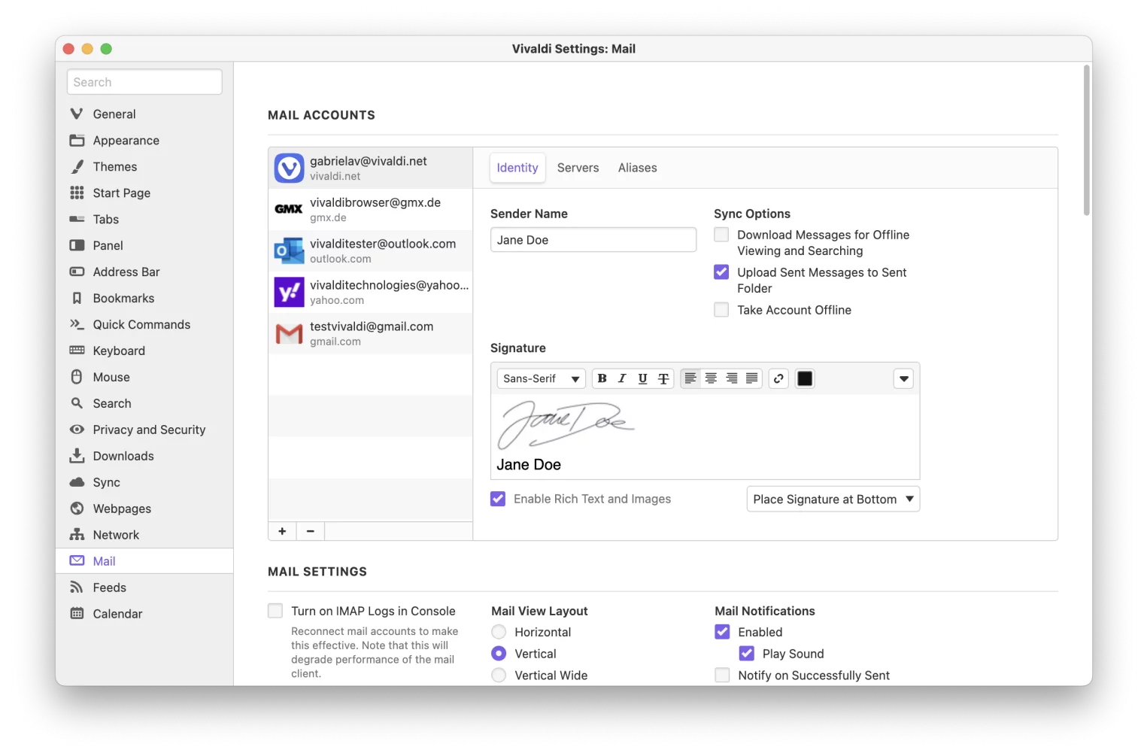This screenshot has width=1147, height=756.
Task: Toggle italic formatting in signature editor
Action: pos(622,378)
